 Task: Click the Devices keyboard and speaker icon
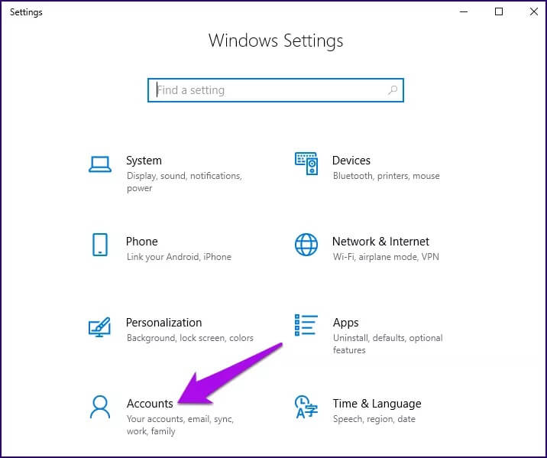[x=306, y=164]
